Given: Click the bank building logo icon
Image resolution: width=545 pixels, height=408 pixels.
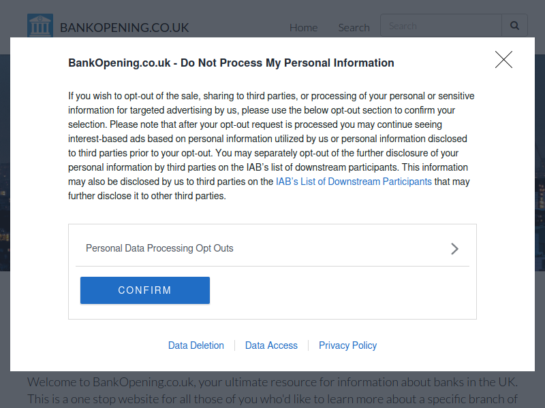Looking at the screenshot, I should 40,25.
